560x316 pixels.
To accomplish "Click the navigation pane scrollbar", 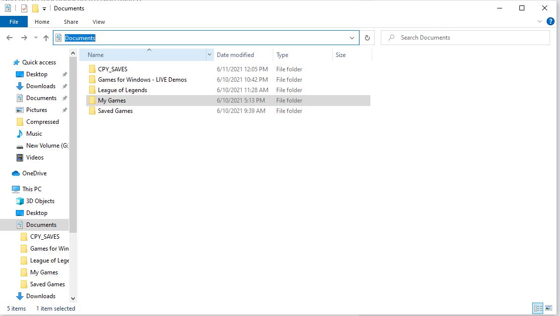I will [x=73, y=149].
